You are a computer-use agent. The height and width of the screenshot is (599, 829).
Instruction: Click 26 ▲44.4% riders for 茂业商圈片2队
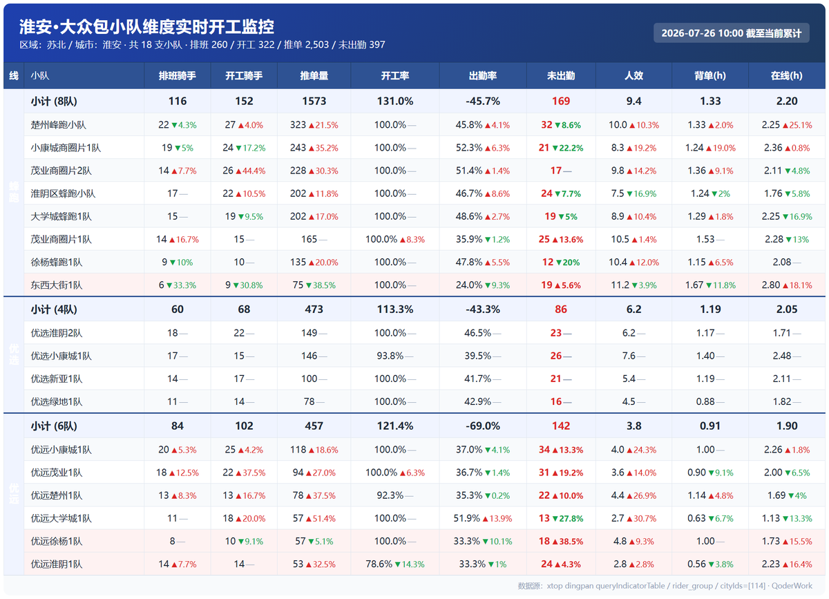tap(244, 171)
